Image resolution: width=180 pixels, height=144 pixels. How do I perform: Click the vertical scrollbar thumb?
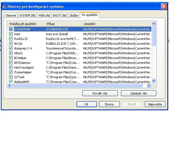click(154, 36)
